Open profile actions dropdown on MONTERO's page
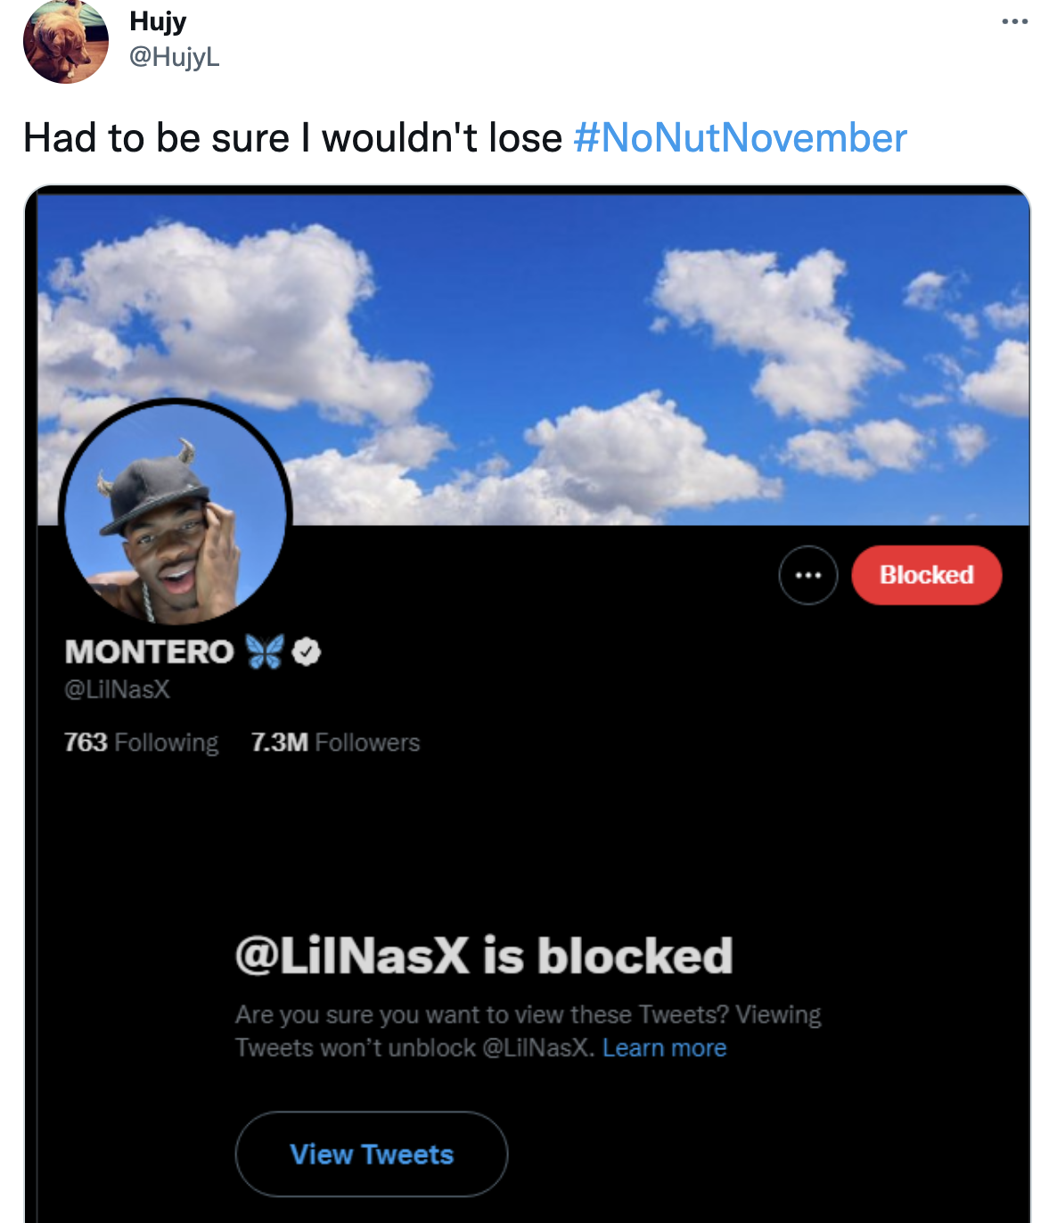Image resolution: width=1057 pixels, height=1223 pixels. 808,575
